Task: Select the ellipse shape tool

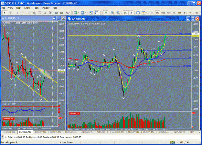Action: tap(56, 13)
